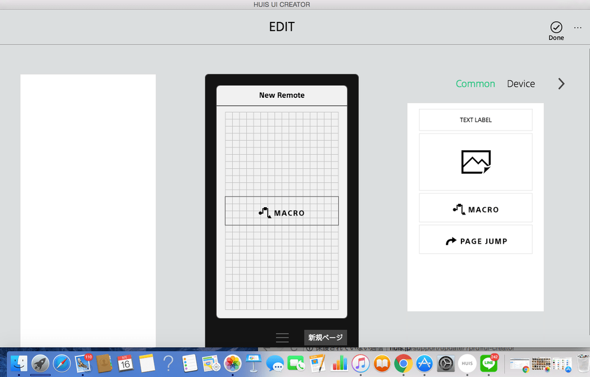Open FaceTime from the dock
Screen dimensions: 590x377
click(296, 364)
